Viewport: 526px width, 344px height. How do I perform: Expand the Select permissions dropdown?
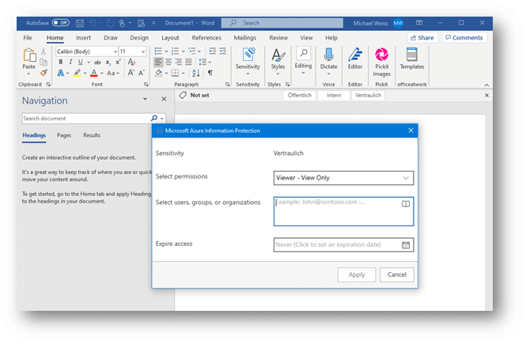click(406, 178)
